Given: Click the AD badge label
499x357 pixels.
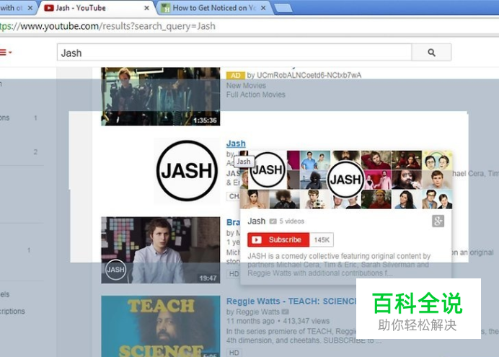Looking at the screenshot, I should point(236,76).
